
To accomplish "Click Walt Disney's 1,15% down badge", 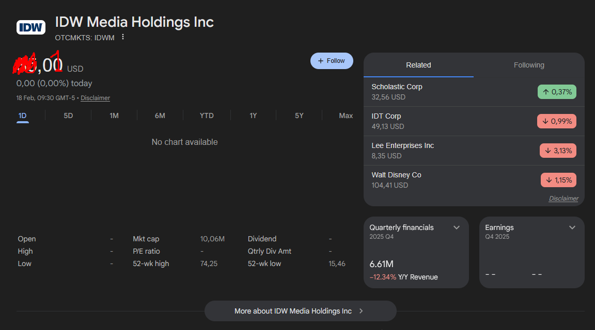I will pyautogui.click(x=558, y=180).
